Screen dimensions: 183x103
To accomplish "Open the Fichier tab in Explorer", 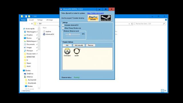I will (x=23, y=20).
